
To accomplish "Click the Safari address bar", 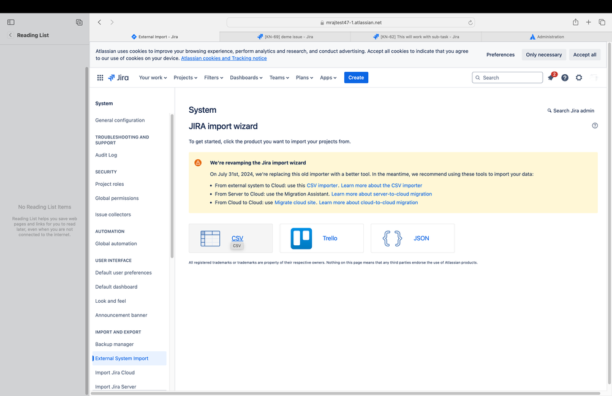I will pyautogui.click(x=350, y=23).
